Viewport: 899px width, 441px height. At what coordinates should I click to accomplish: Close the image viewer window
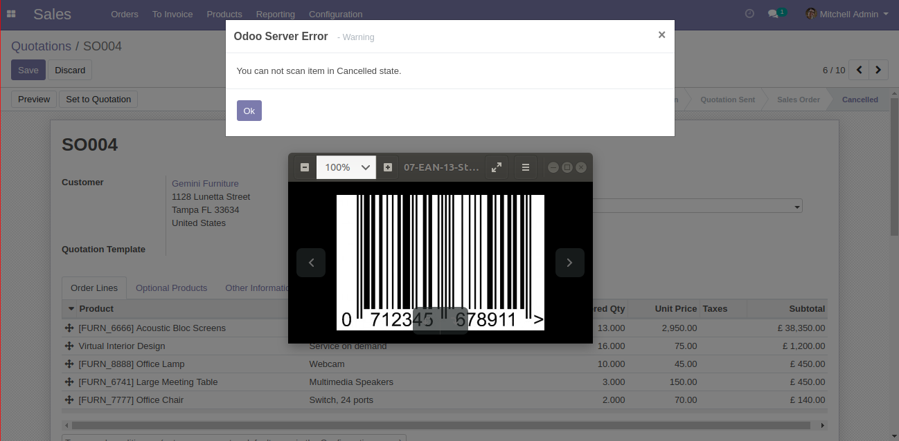[x=581, y=167]
